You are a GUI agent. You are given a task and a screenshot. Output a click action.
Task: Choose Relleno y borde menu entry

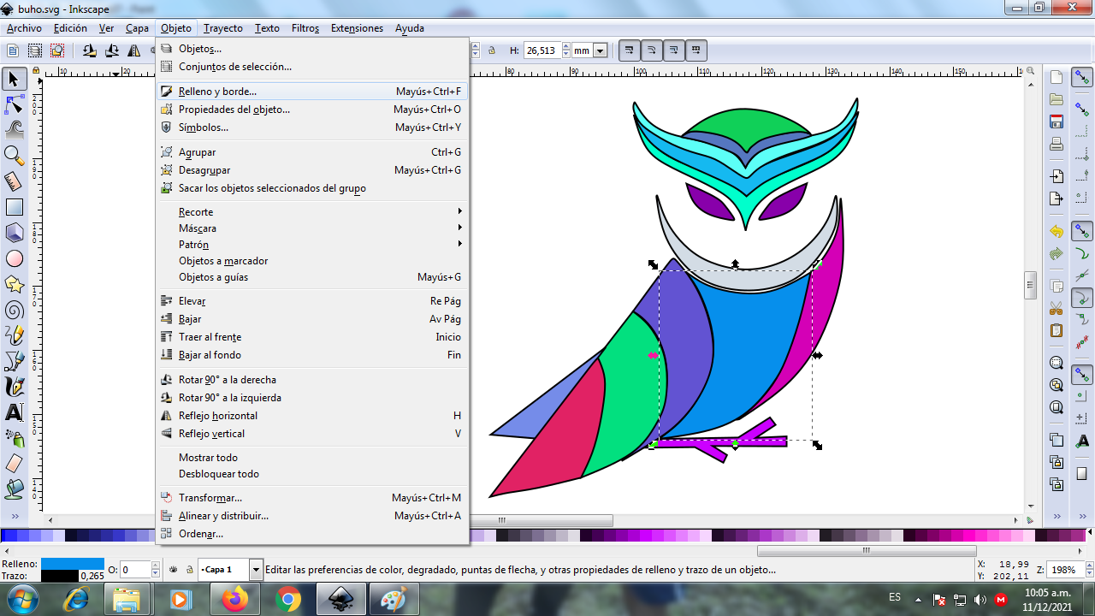[x=311, y=92]
